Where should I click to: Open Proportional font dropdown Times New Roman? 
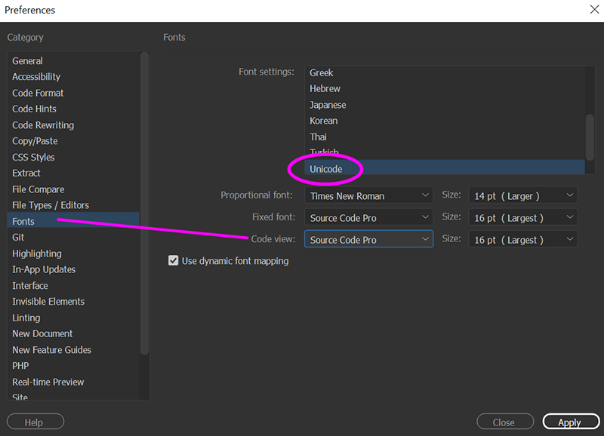[368, 195]
